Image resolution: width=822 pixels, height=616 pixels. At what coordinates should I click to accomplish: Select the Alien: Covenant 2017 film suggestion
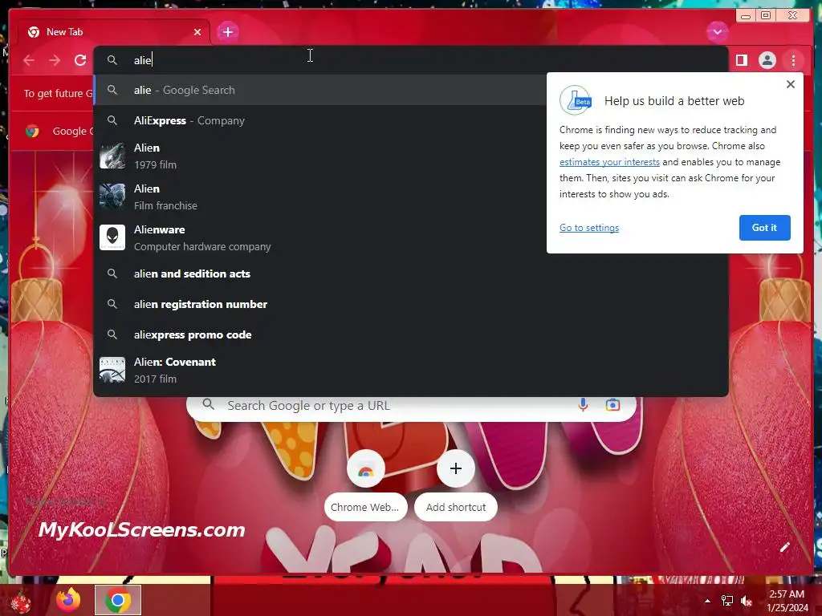click(x=410, y=370)
